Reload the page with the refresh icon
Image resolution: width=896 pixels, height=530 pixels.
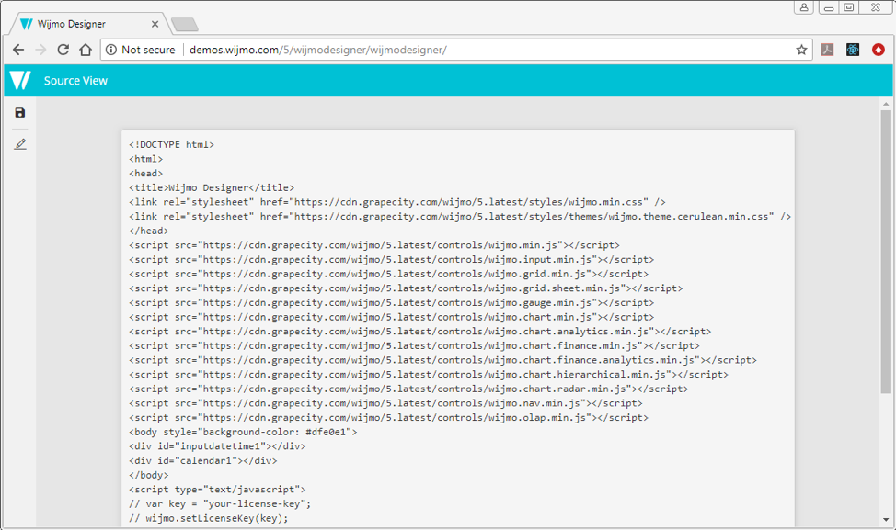point(63,50)
